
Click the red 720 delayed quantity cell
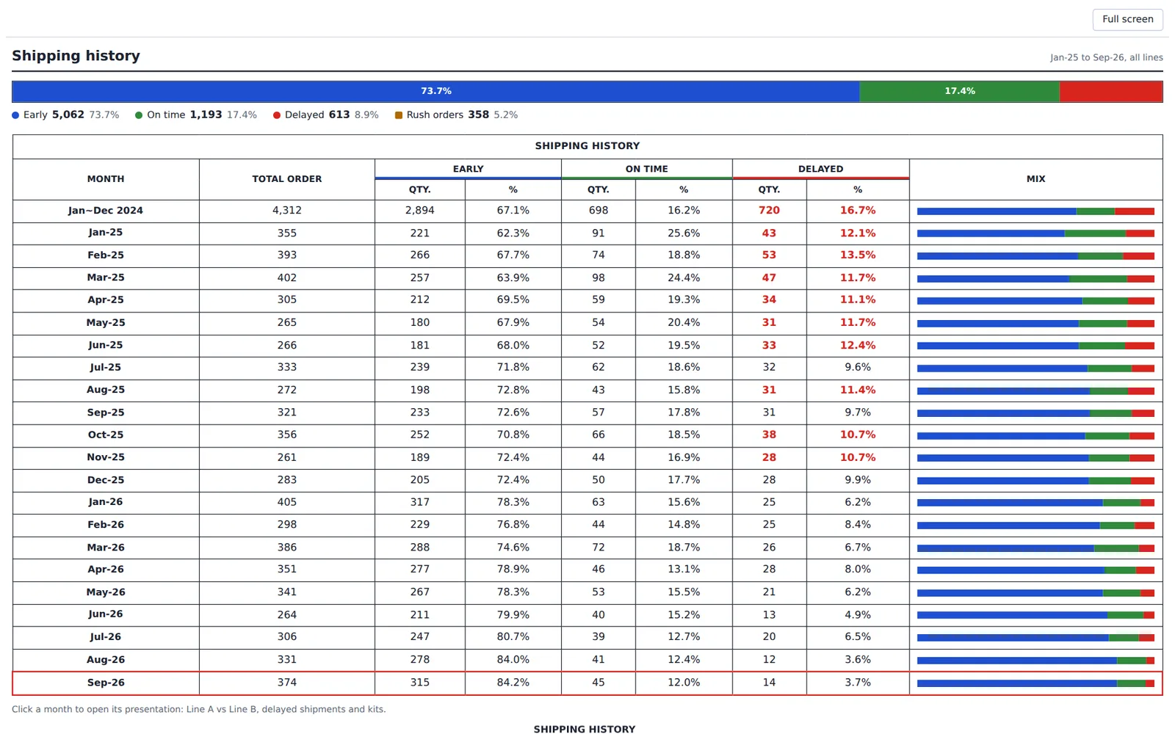tap(769, 211)
